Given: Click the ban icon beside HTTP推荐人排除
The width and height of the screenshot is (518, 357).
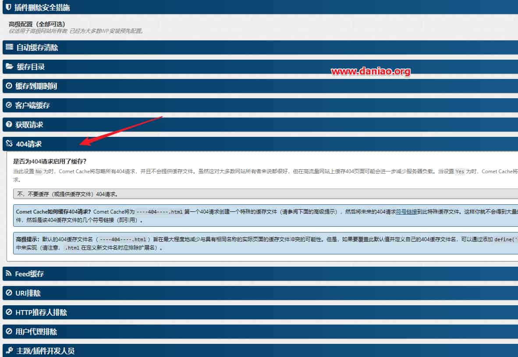Looking at the screenshot, I should [x=9, y=312].
